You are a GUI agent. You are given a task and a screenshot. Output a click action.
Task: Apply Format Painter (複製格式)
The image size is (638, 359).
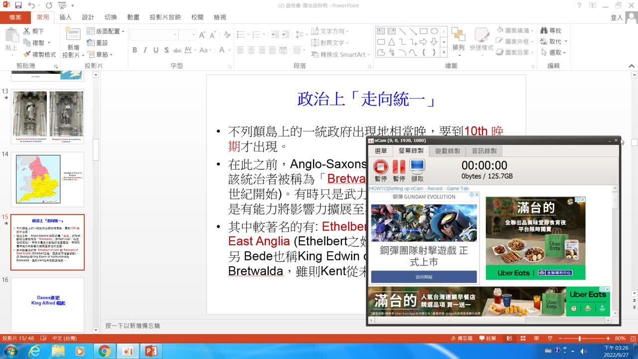pyautogui.click(x=40, y=54)
